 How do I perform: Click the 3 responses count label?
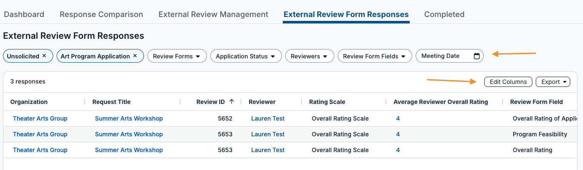pos(28,81)
